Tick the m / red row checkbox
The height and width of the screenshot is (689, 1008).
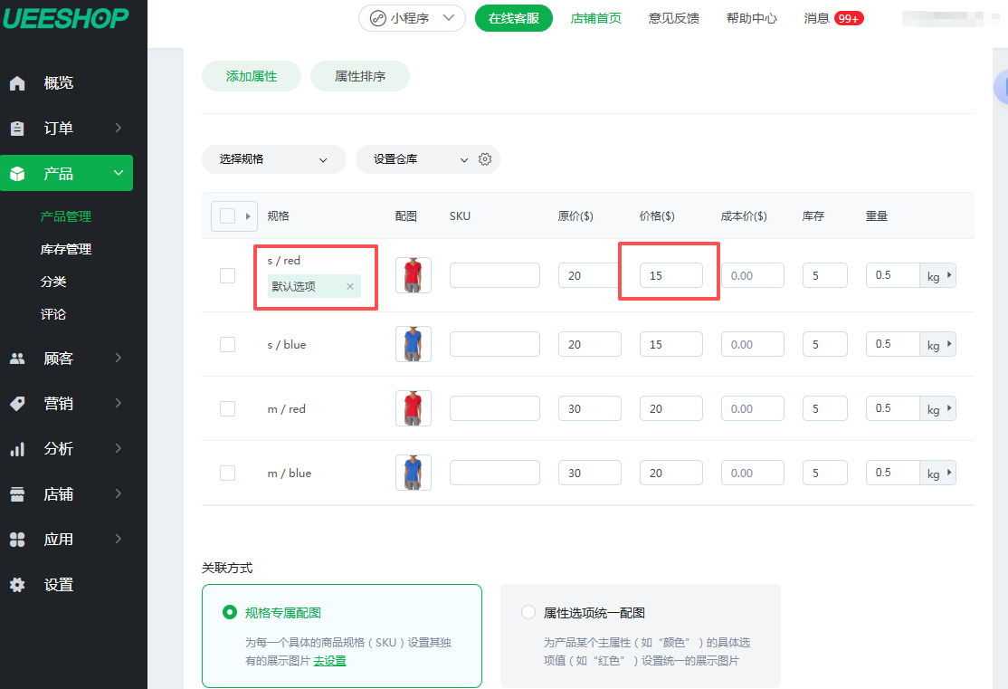[x=228, y=408]
